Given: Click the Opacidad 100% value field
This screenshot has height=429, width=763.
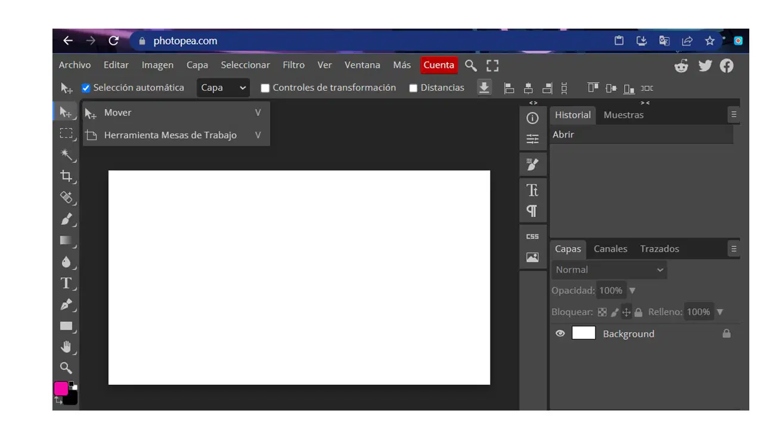Looking at the screenshot, I should [x=610, y=291].
